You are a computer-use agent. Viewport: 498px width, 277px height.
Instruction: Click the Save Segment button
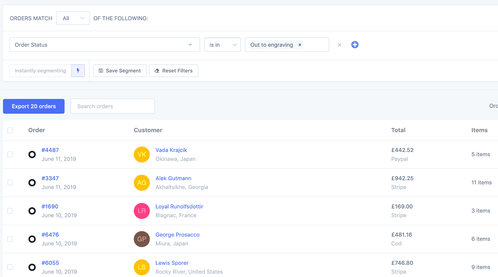[x=120, y=71]
